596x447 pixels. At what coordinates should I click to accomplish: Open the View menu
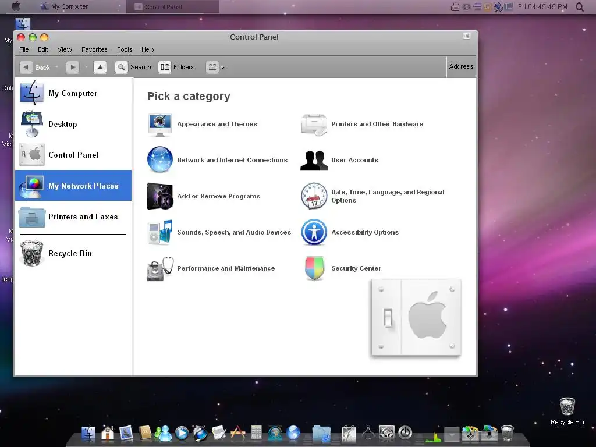pos(65,49)
